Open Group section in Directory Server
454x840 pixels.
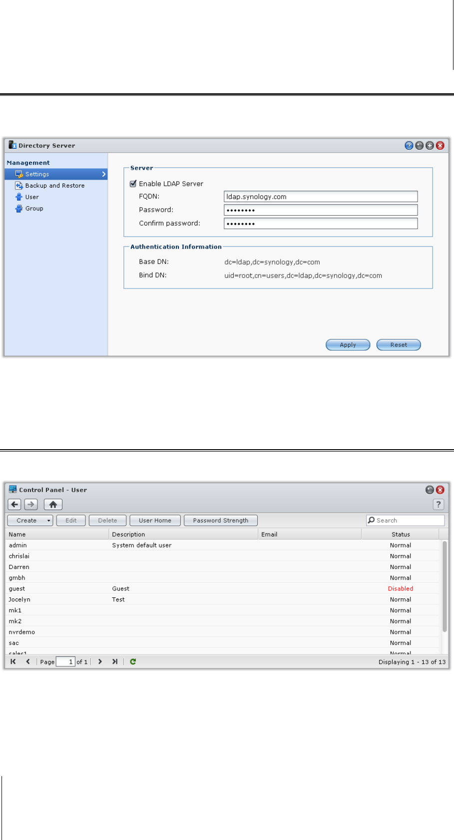(x=34, y=209)
